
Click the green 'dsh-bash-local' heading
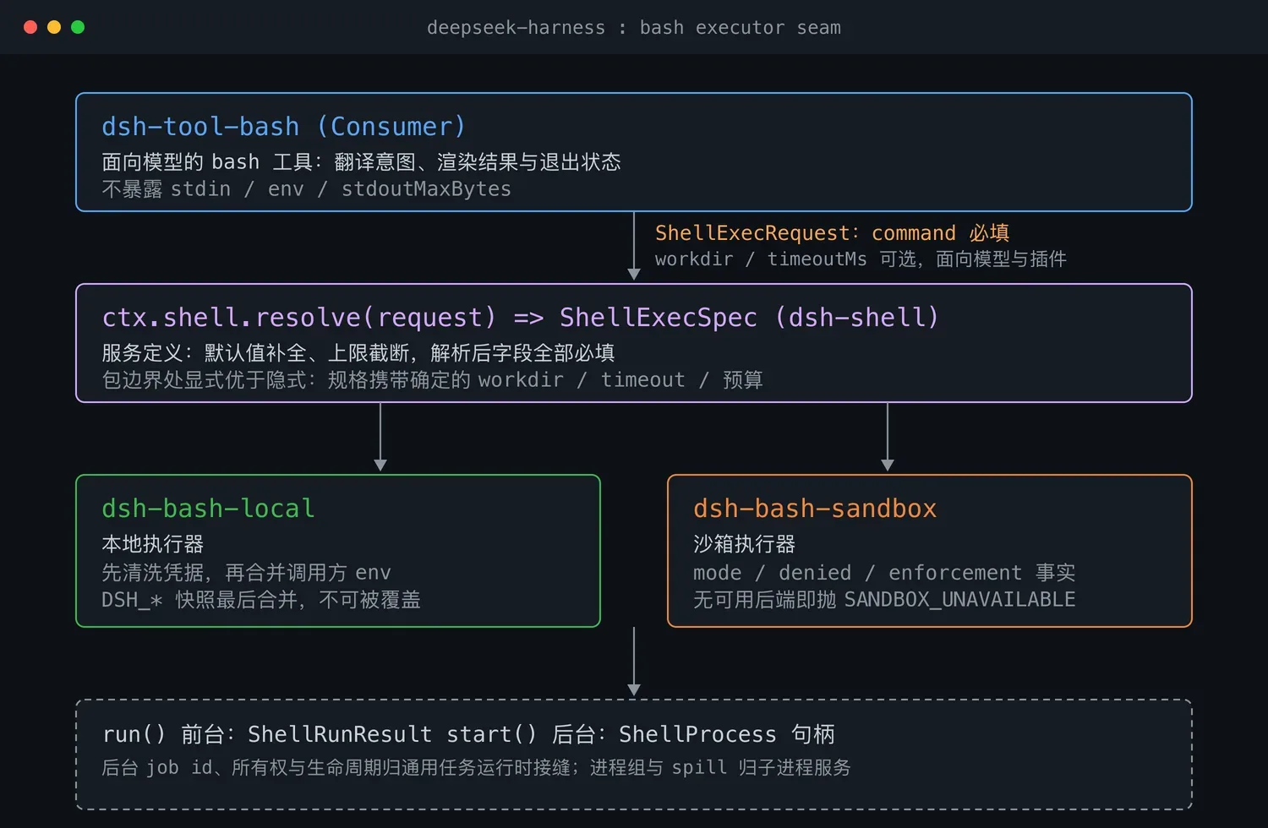tap(208, 509)
